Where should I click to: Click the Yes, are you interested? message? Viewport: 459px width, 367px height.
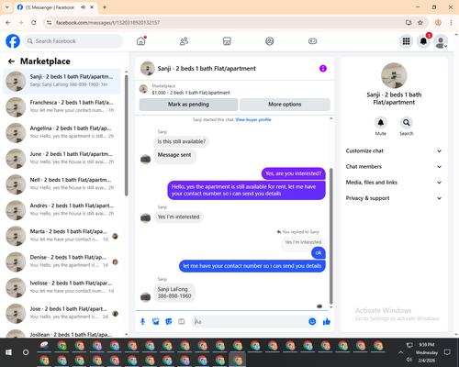point(294,173)
